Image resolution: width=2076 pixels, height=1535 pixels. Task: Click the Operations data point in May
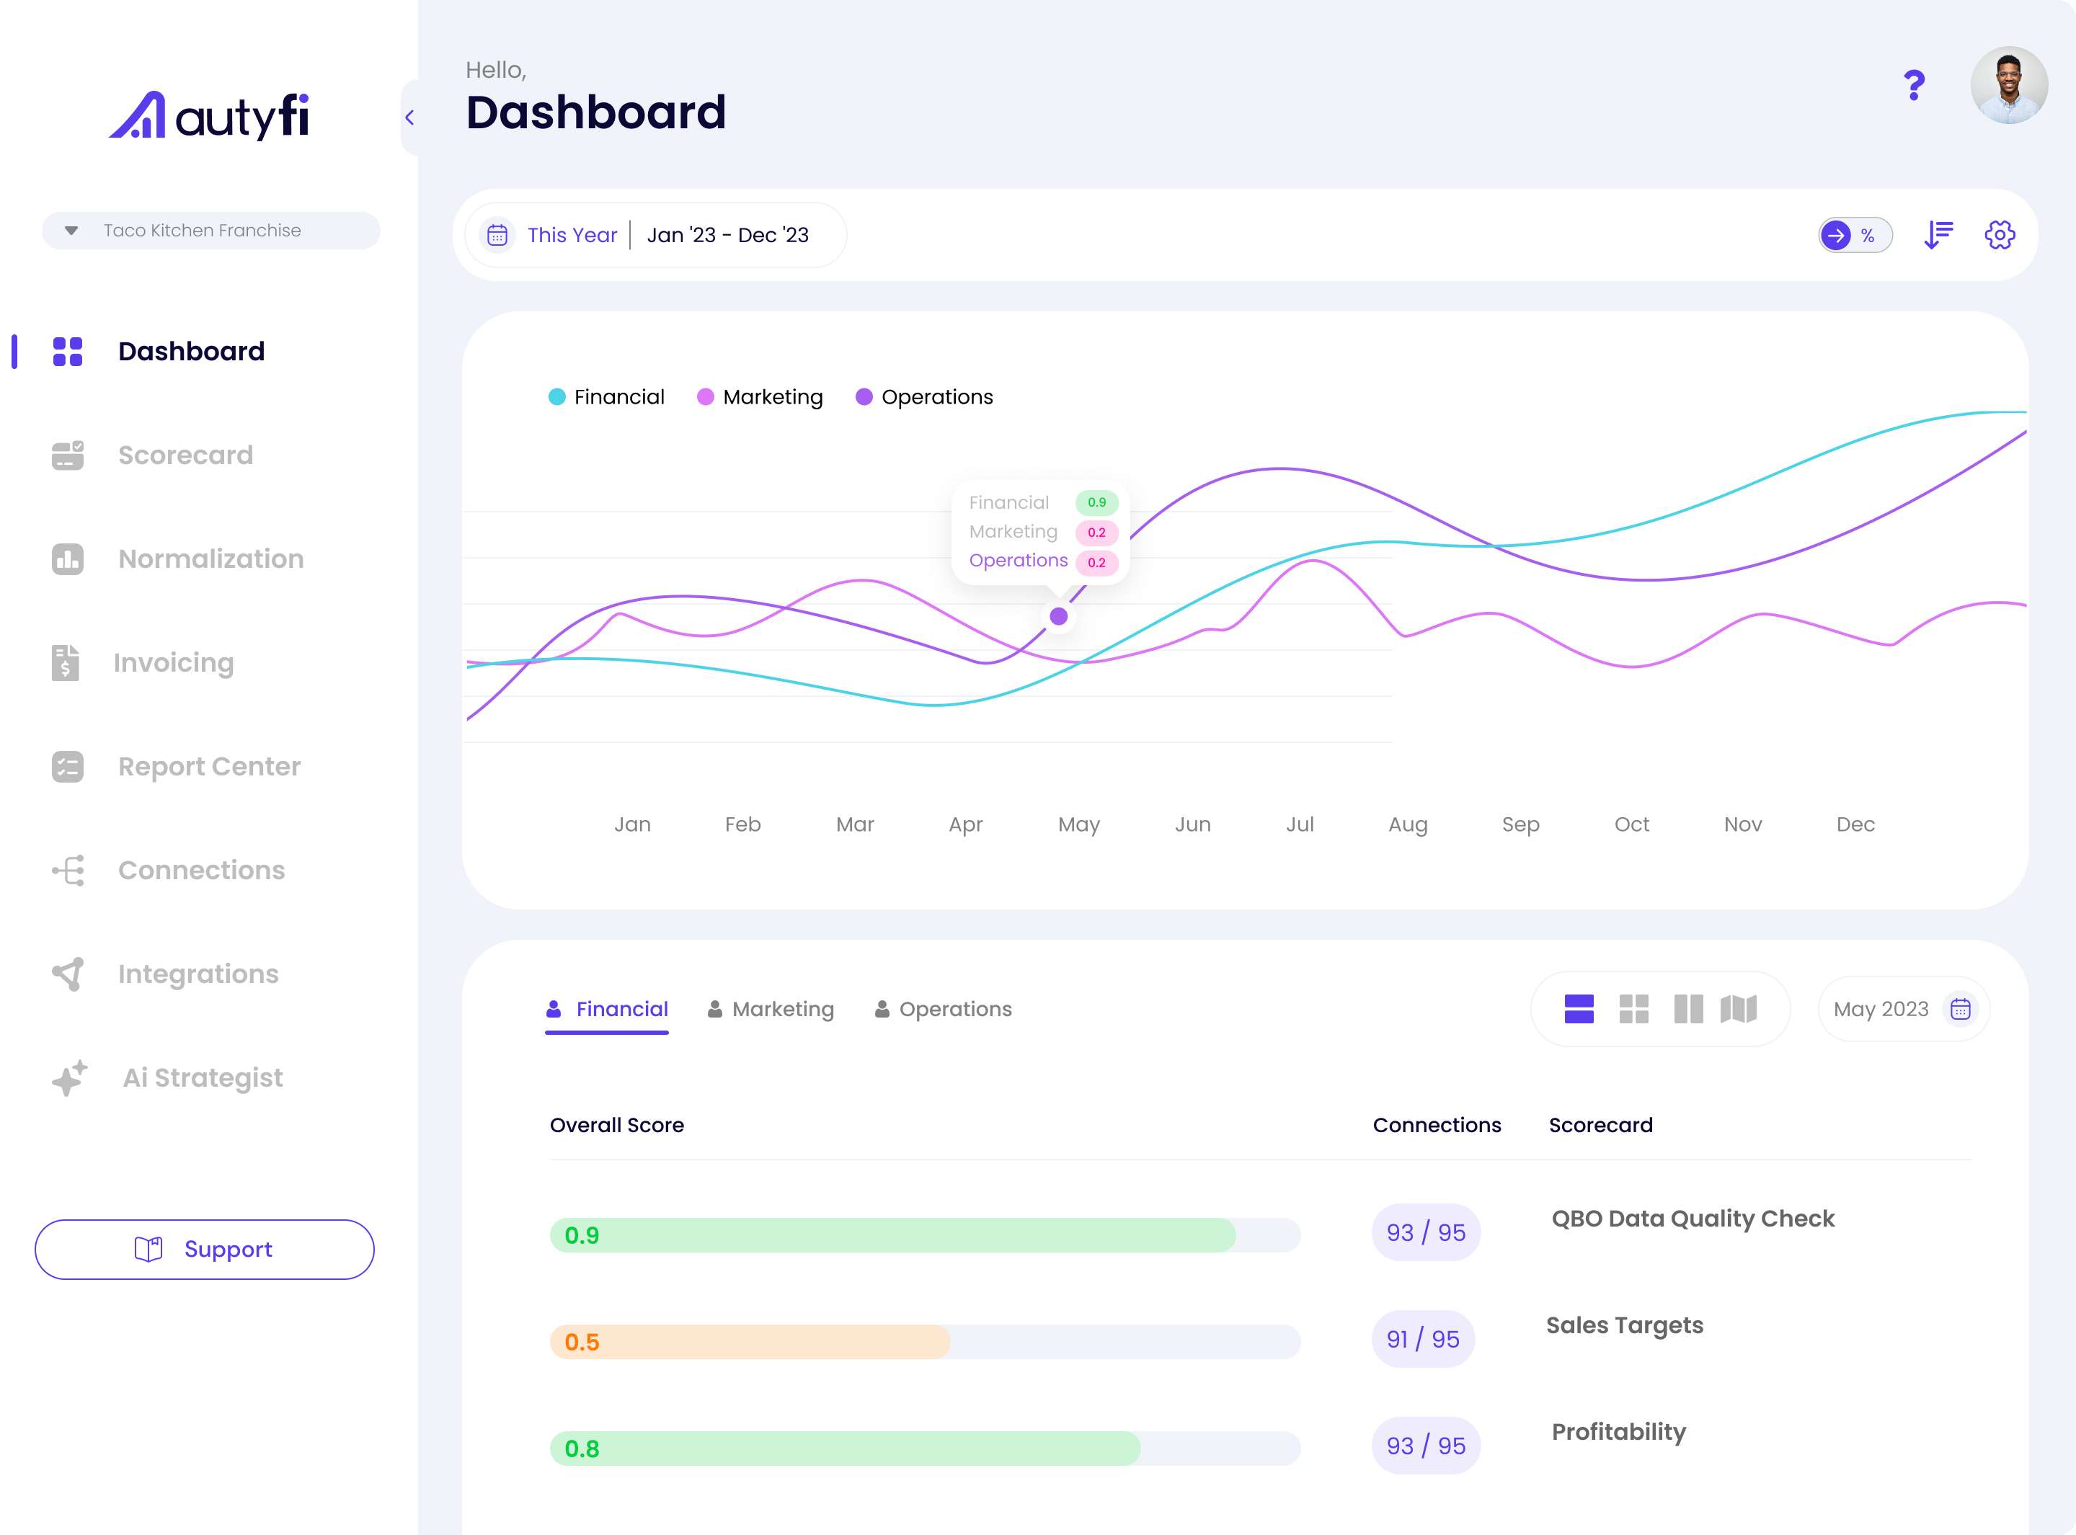click(x=1058, y=616)
